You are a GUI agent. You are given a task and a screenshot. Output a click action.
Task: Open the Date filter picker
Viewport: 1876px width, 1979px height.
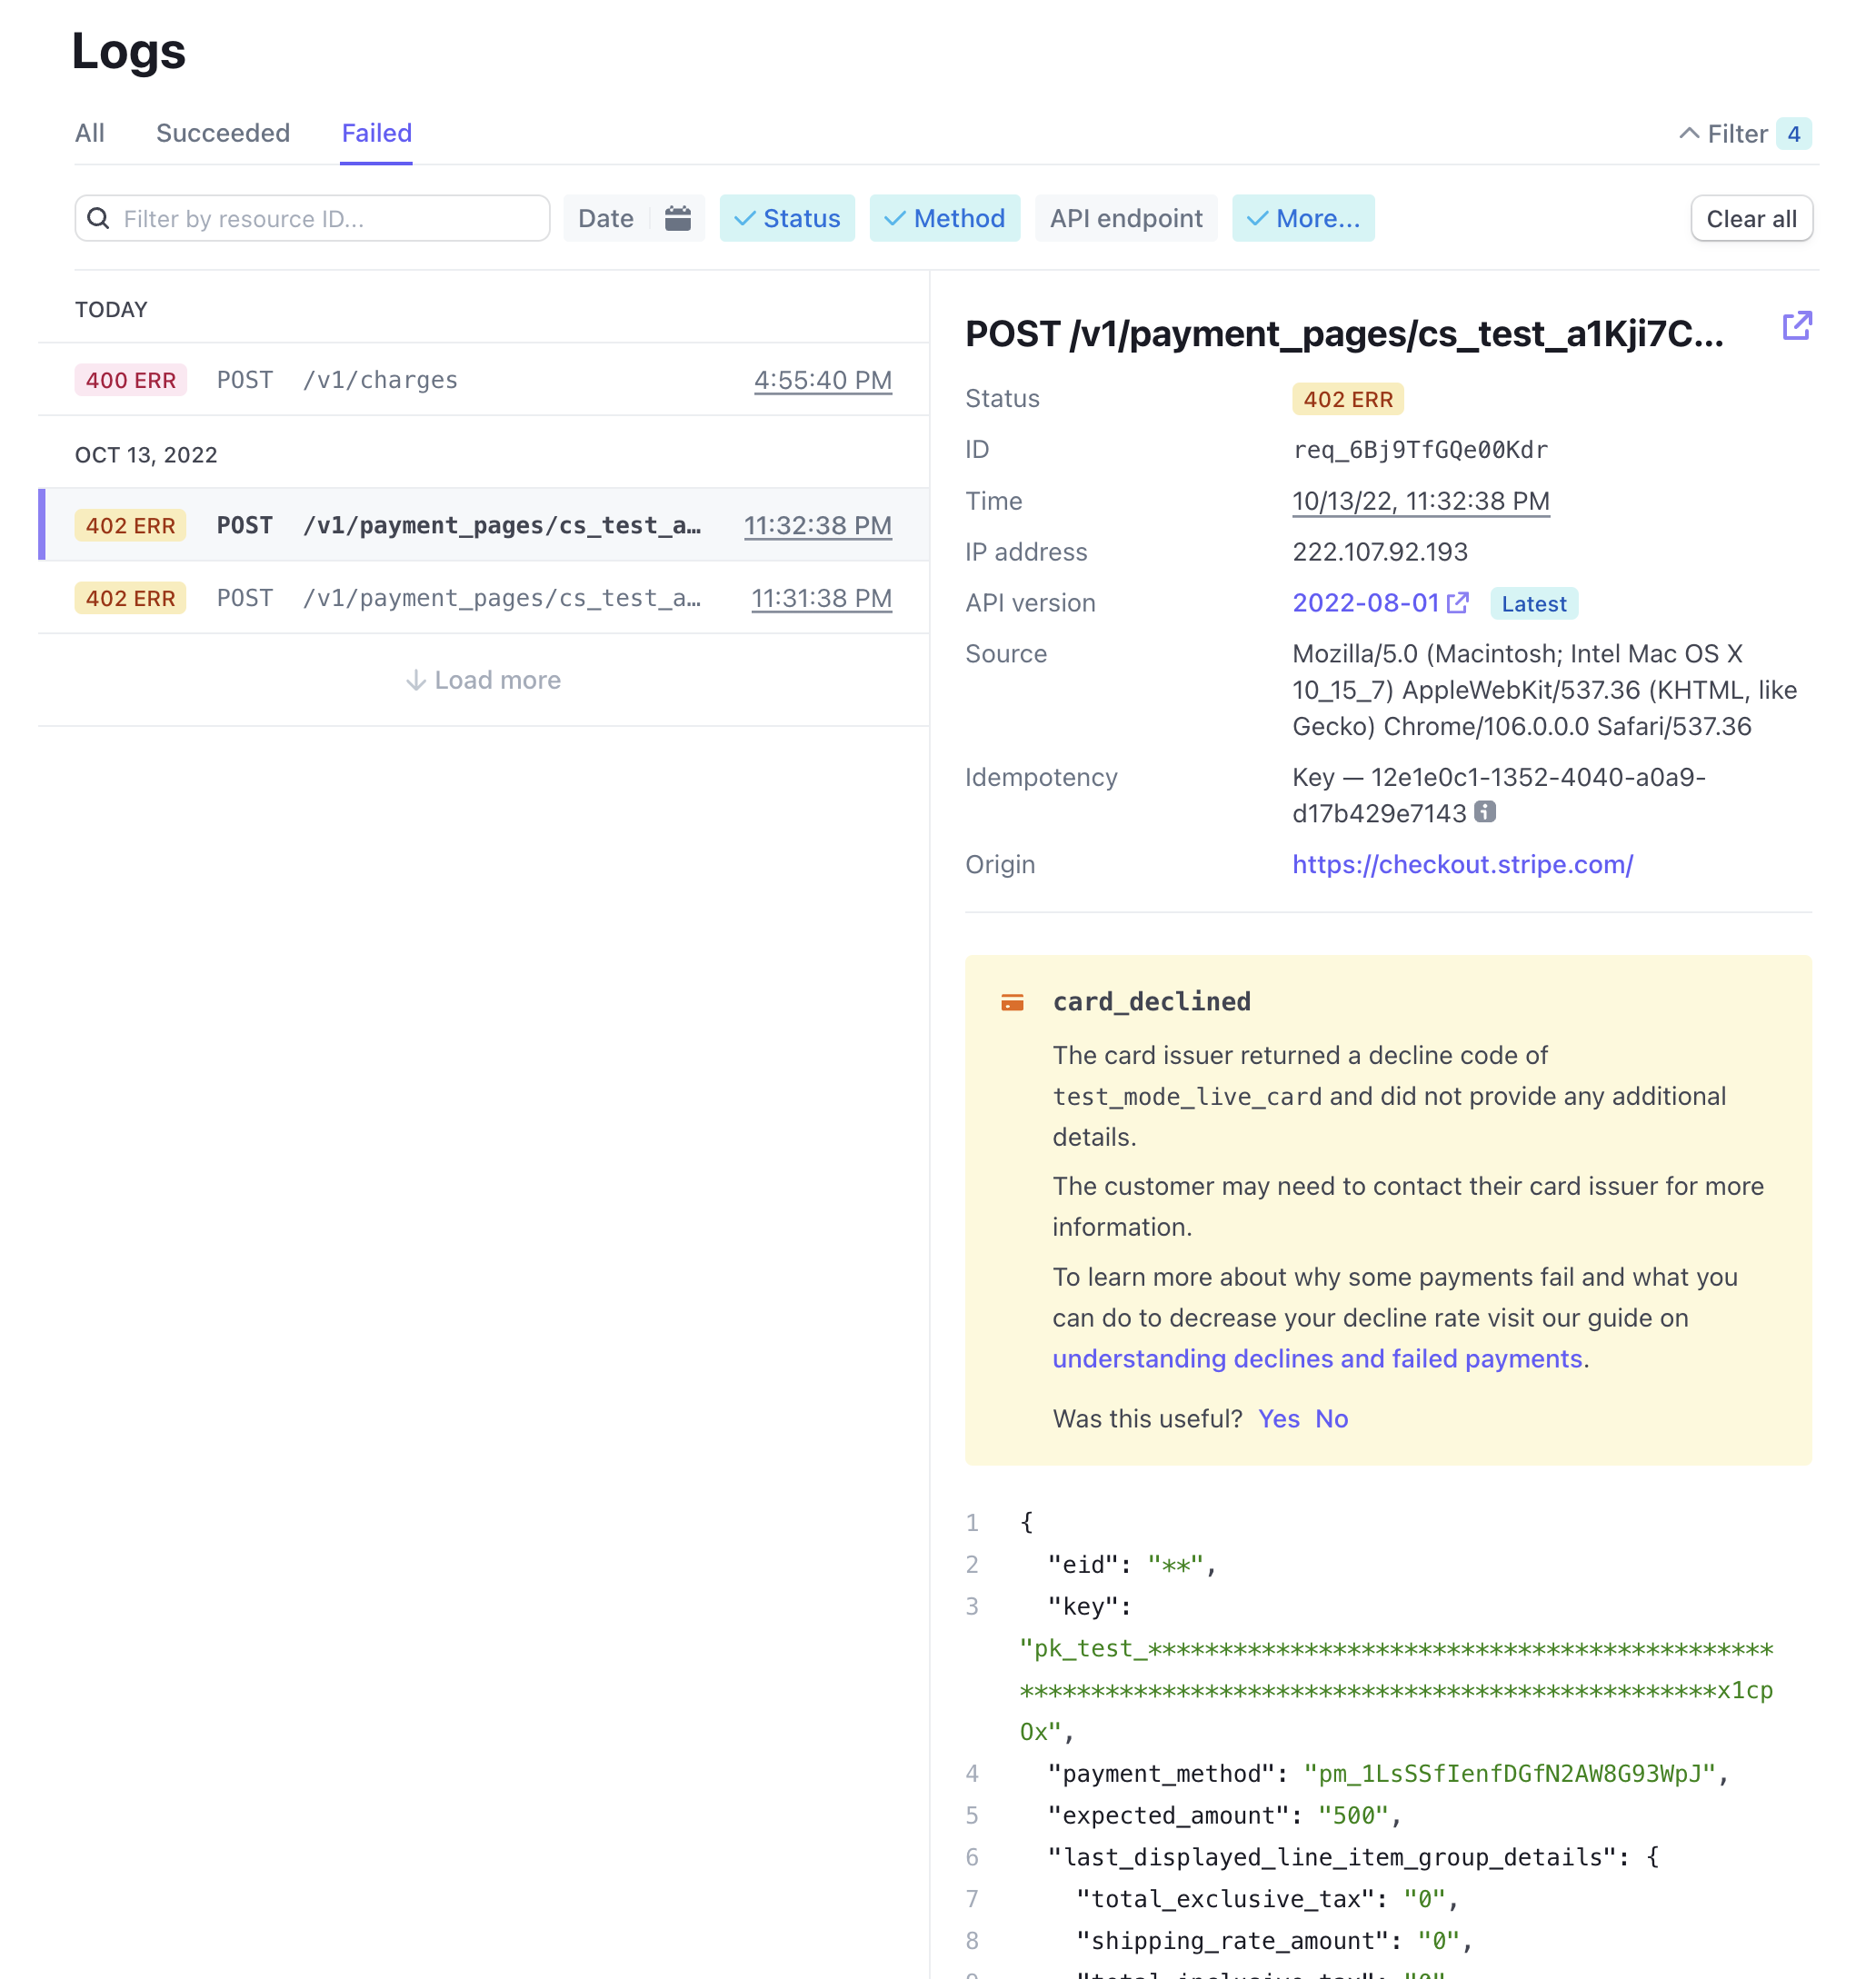(x=606, y=218)
